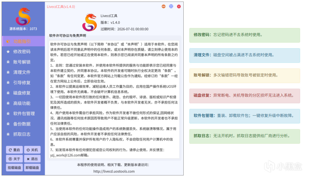This screenshot has width=311, height=177.
Task: Close the Livecd工具 window
Action: 179,6
